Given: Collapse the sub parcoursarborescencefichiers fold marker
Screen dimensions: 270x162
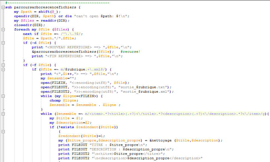Looking at the screenshot, I should click(x=3, y=7).
